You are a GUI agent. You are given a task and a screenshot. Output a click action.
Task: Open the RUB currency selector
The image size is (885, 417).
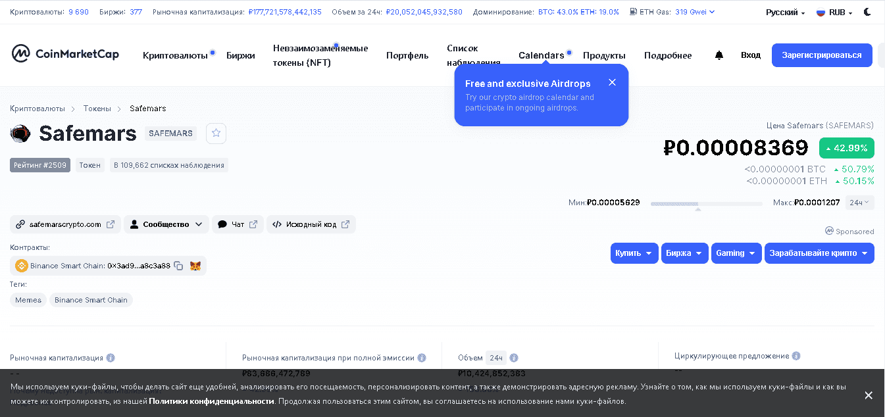[834, 12]
